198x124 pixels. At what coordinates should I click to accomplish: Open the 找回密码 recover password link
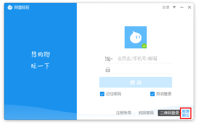[146, 113]
